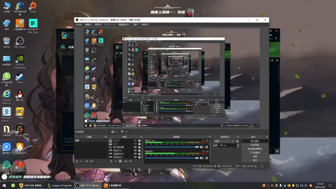Remove selected scene with minus icon
The height and width of the screenshot is (189, 336).
81,161
